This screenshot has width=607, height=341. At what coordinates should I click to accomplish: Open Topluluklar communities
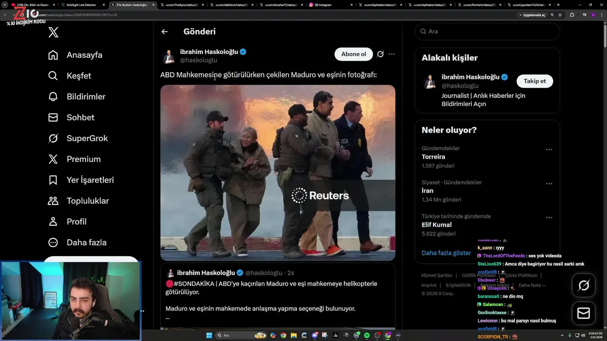click(x=79, y=201)
